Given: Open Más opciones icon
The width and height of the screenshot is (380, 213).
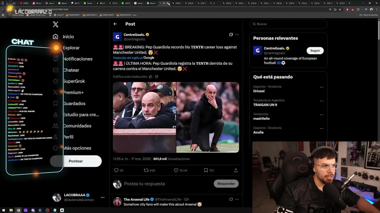Looking at the screenshot, I should 56,148.
